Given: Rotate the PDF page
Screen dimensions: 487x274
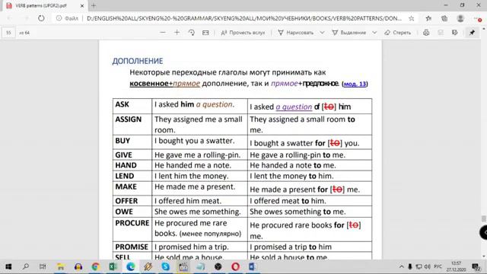Looking at the screenshot, I should (191, 33).
